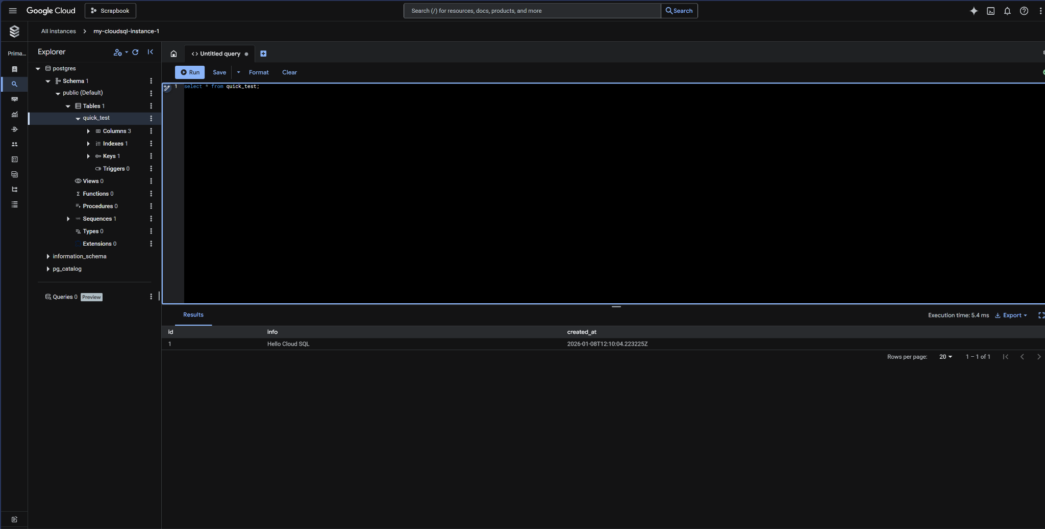
Task: Open the main navigation hamburger menu
Action: coord(13,11)
